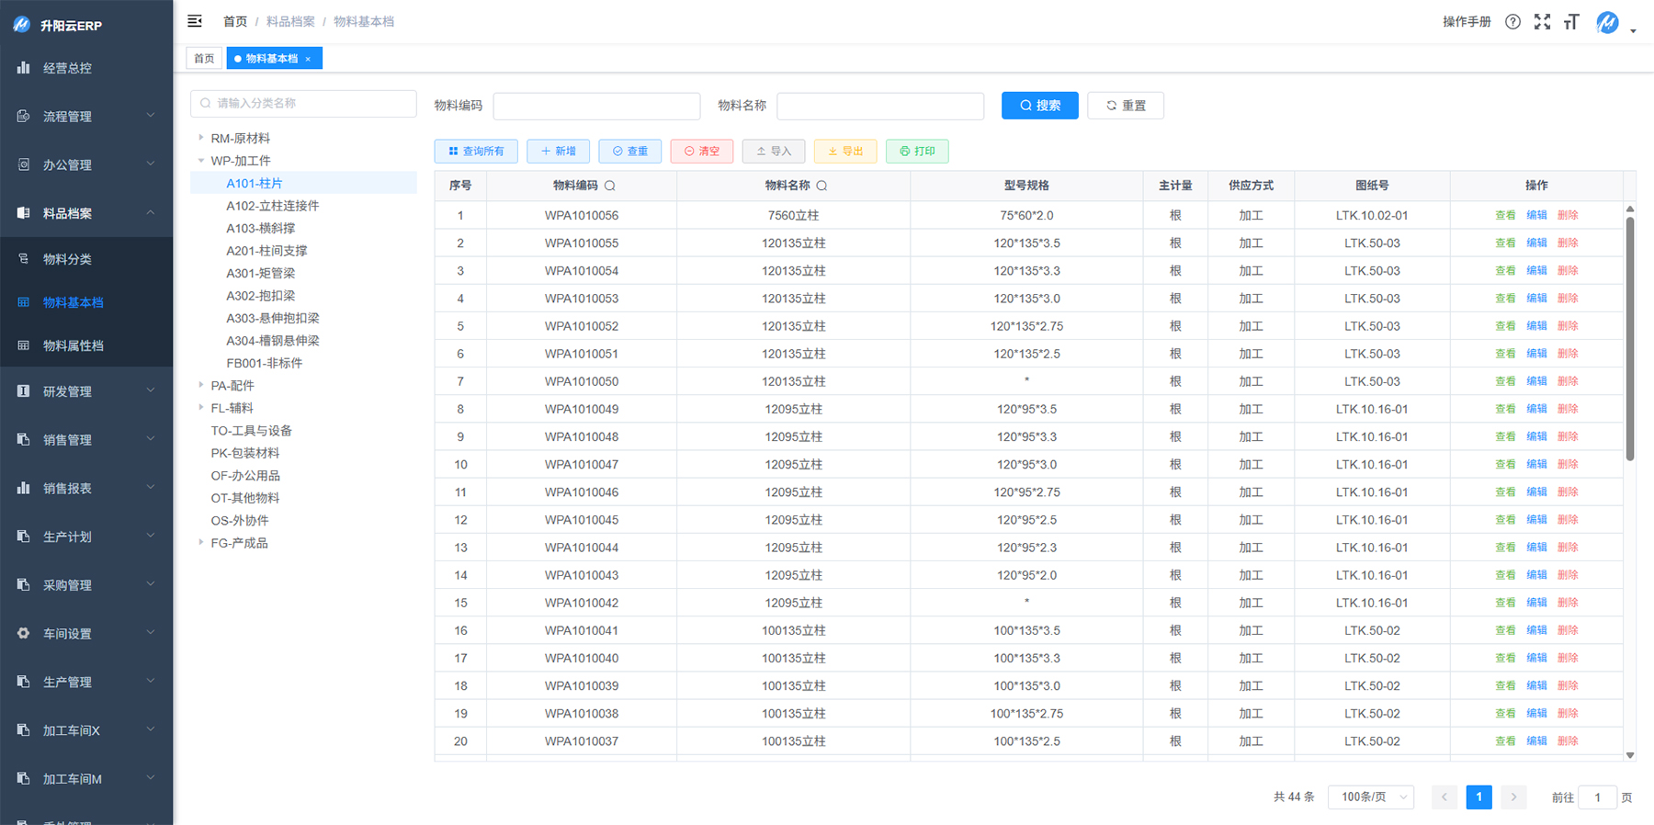Viewport: 1654px width, 825px height.
Task: Click the table scrollbar down arrow
Action: (x=1630, y=755)
